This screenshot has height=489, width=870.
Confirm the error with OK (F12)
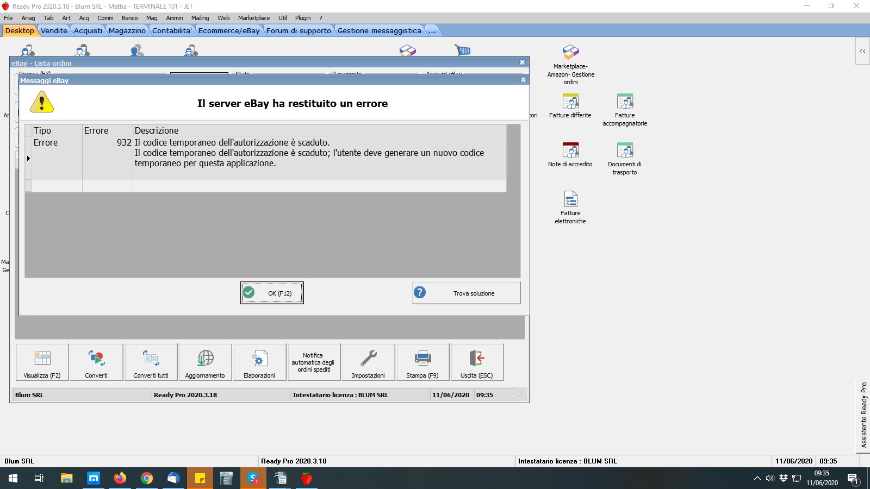(x=272, y=293)
